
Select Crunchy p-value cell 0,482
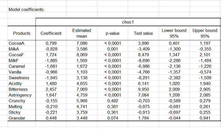112,101
